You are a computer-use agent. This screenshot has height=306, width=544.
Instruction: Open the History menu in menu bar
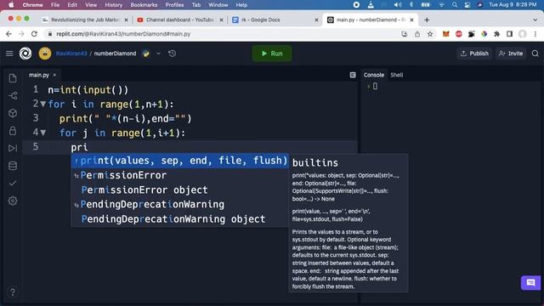[x=113, y=5]
